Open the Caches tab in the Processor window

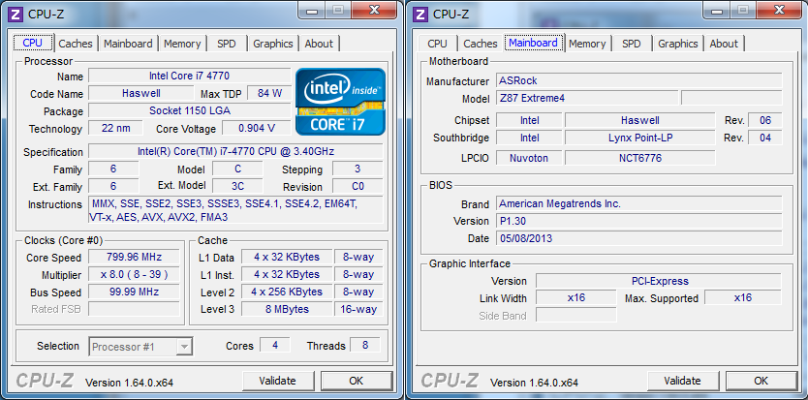pos(76,44)
